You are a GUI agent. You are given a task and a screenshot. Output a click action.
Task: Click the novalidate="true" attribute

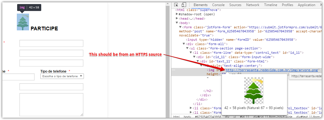click(195, 35)
